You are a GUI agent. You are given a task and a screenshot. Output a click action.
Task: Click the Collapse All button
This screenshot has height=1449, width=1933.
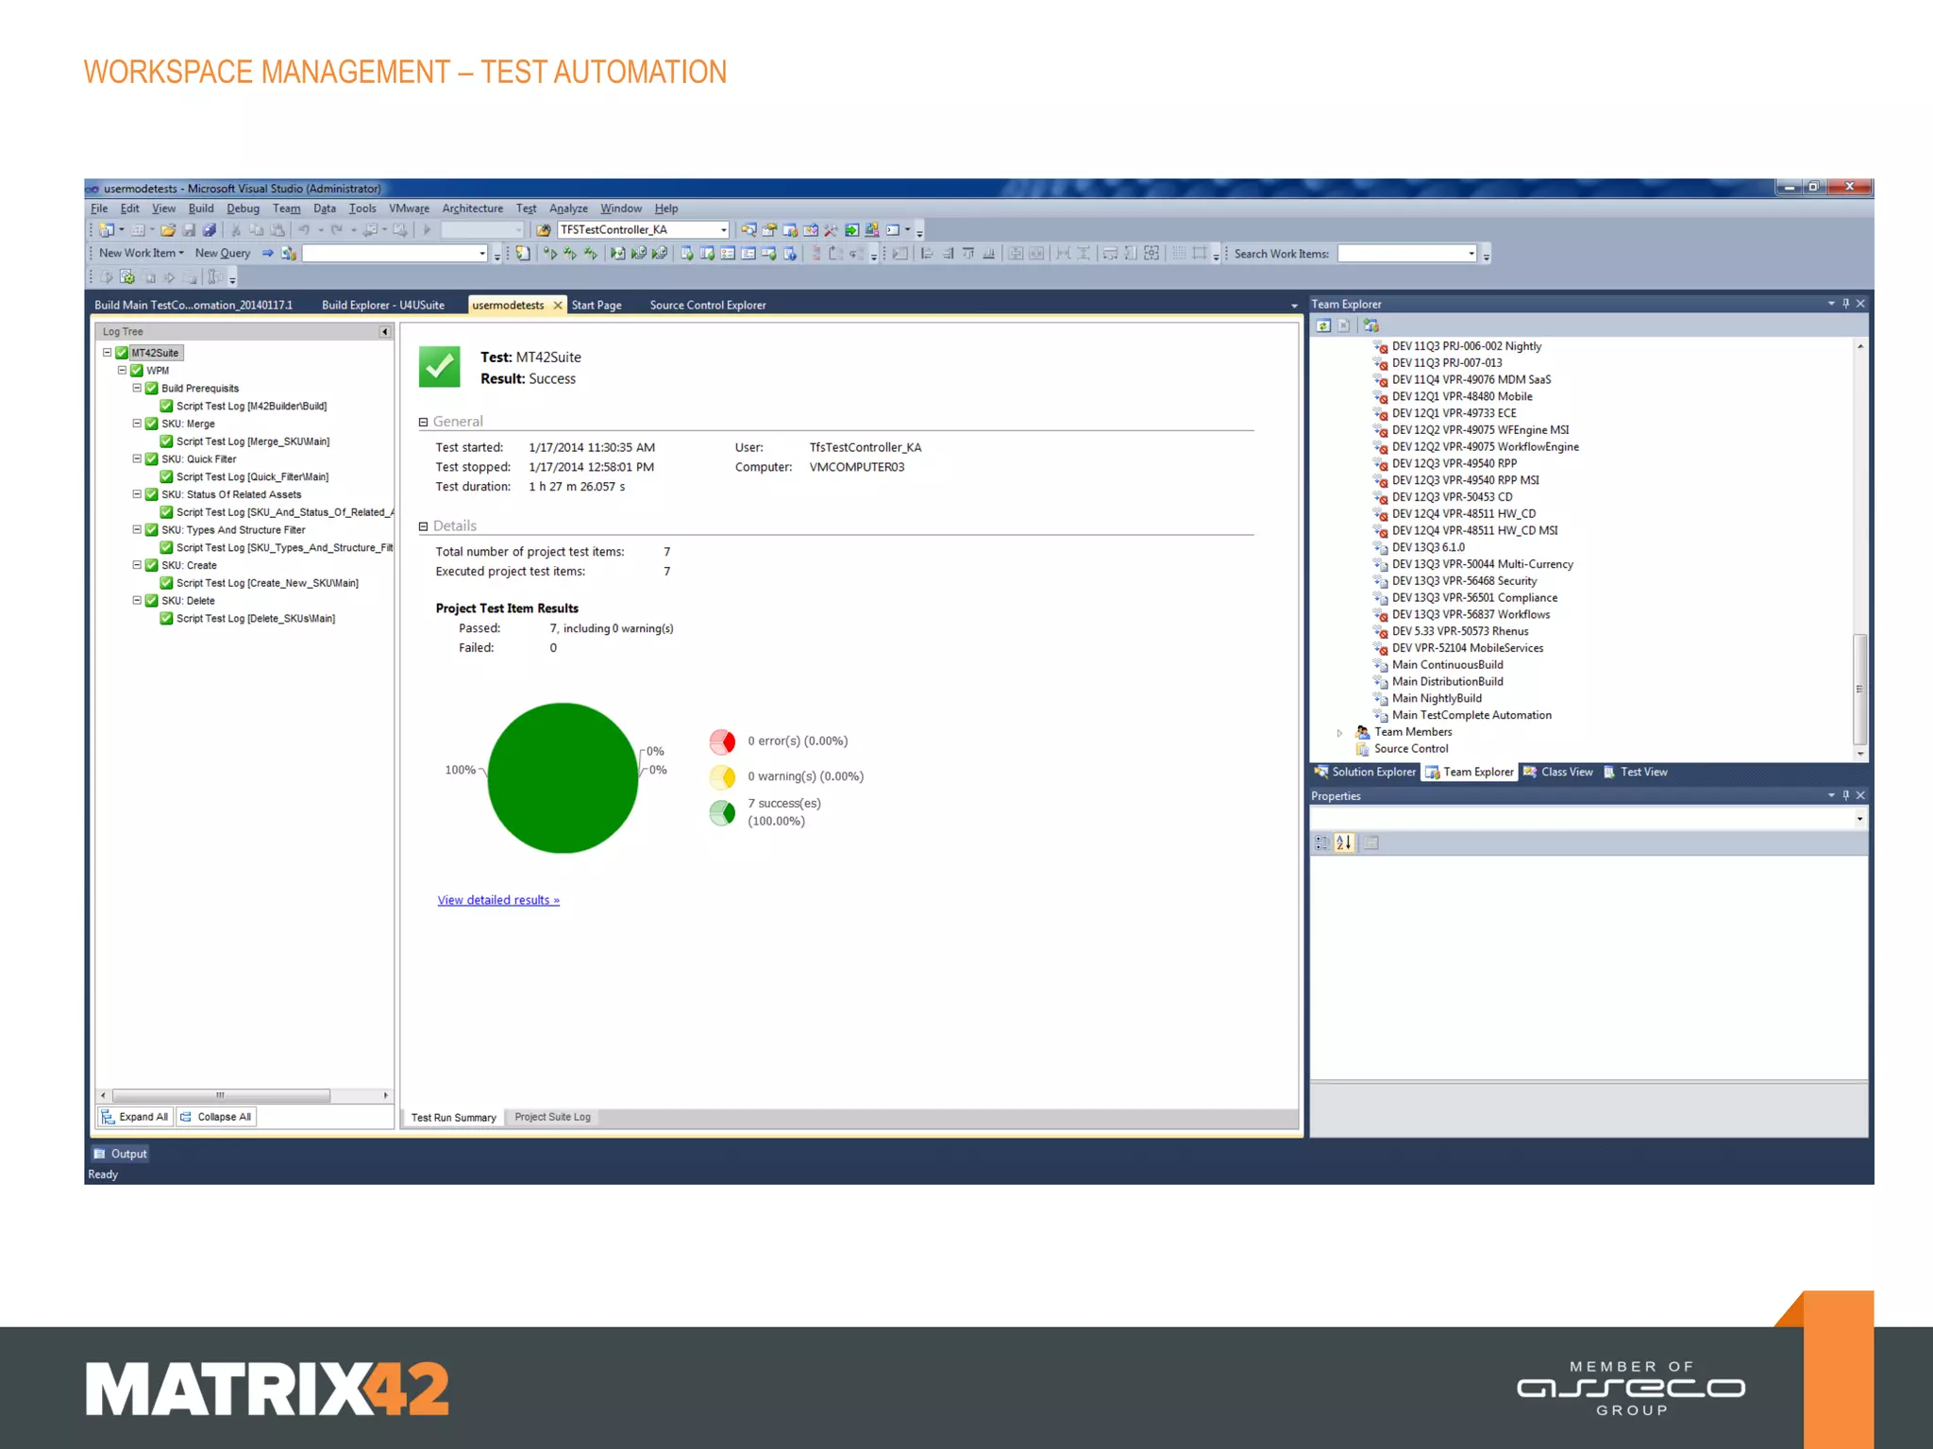pyautogui.click(x=216, y=1117)
